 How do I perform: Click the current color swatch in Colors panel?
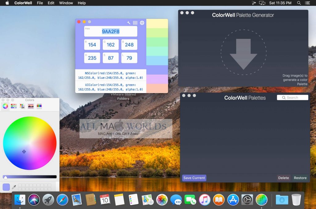tap(6, 187)
